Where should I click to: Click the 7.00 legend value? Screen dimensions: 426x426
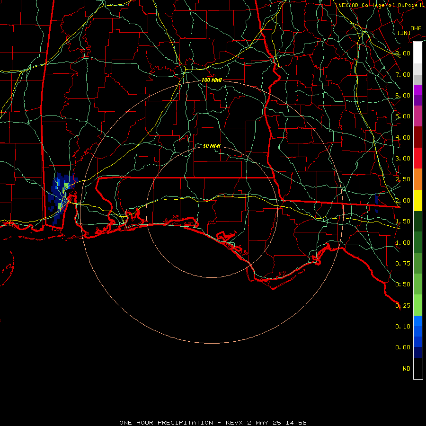click(403, 74)
